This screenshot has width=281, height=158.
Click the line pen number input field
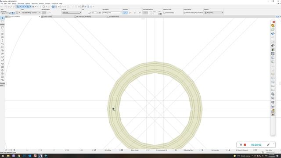tap(94, 13)
